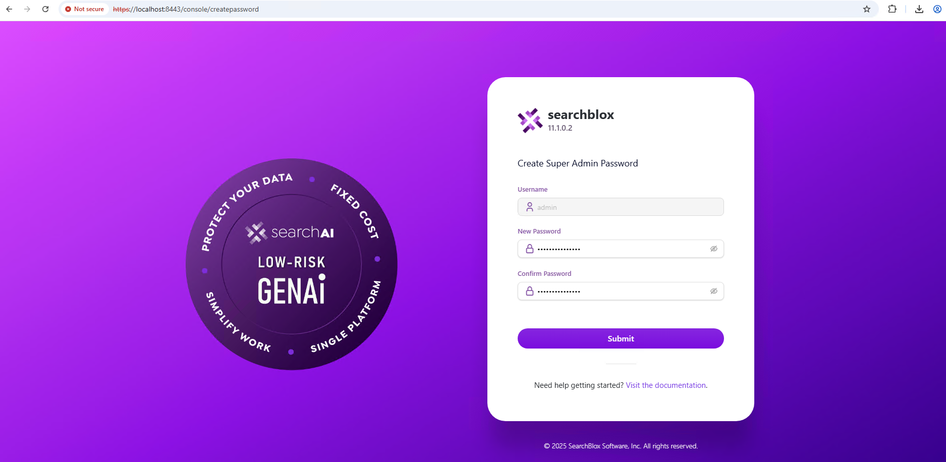
Task: Bookmark this page with the star icon
Action: tap(867, 9)
